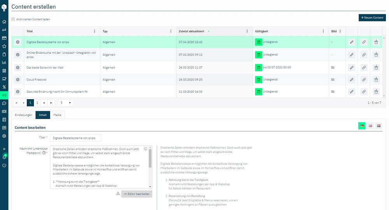
Task: Open the page size dropdown showing 5
Action: [x=65, y=103]
